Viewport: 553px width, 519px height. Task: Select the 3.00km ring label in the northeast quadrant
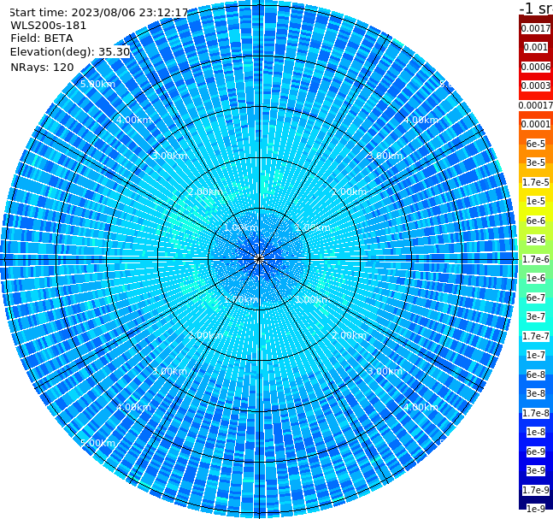click(x=385, y=156)
